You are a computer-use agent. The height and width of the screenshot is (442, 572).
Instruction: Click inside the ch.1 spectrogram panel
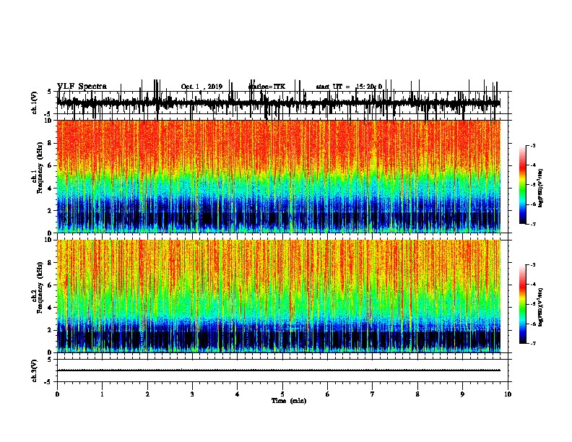click(278, 176)
